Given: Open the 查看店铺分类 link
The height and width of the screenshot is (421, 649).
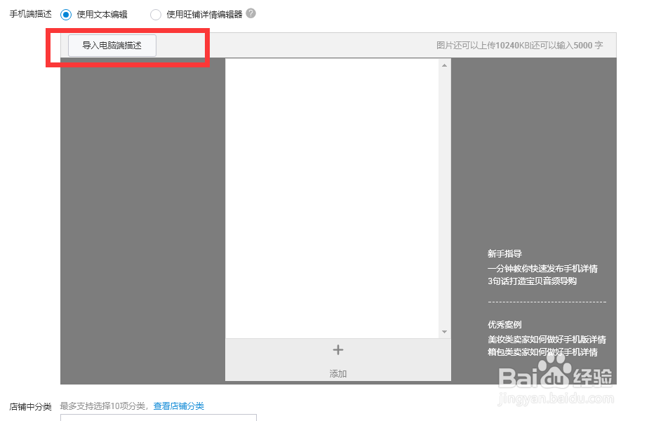Looking at the screenshot, I should pyautogui.click(x=178, y=406).
